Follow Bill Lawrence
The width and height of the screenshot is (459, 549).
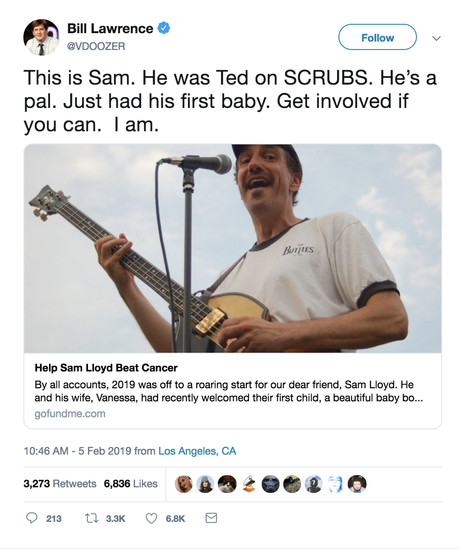point(377,37)
